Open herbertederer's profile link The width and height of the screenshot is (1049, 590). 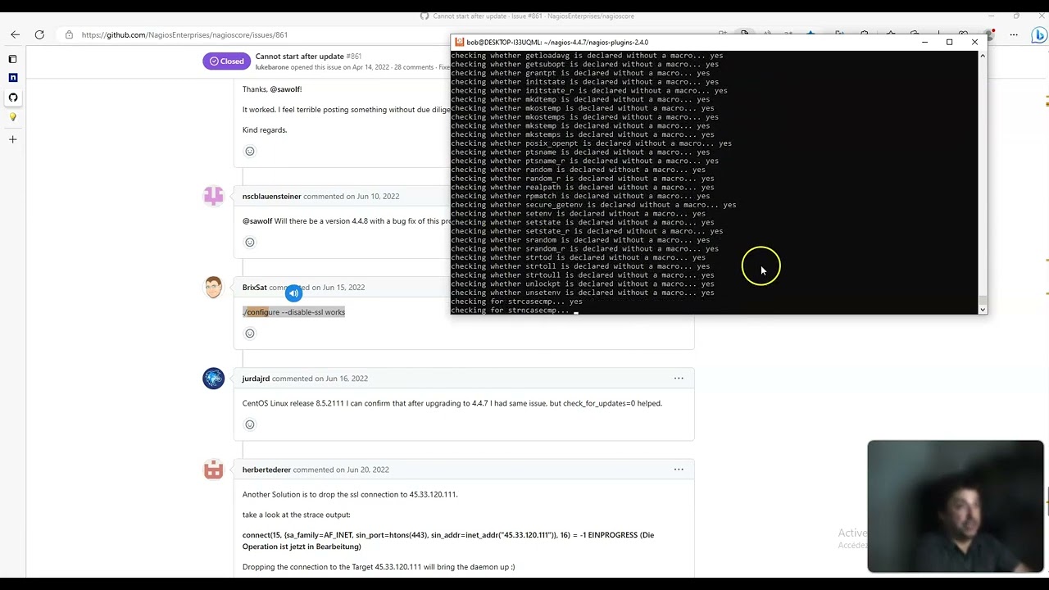266,470
